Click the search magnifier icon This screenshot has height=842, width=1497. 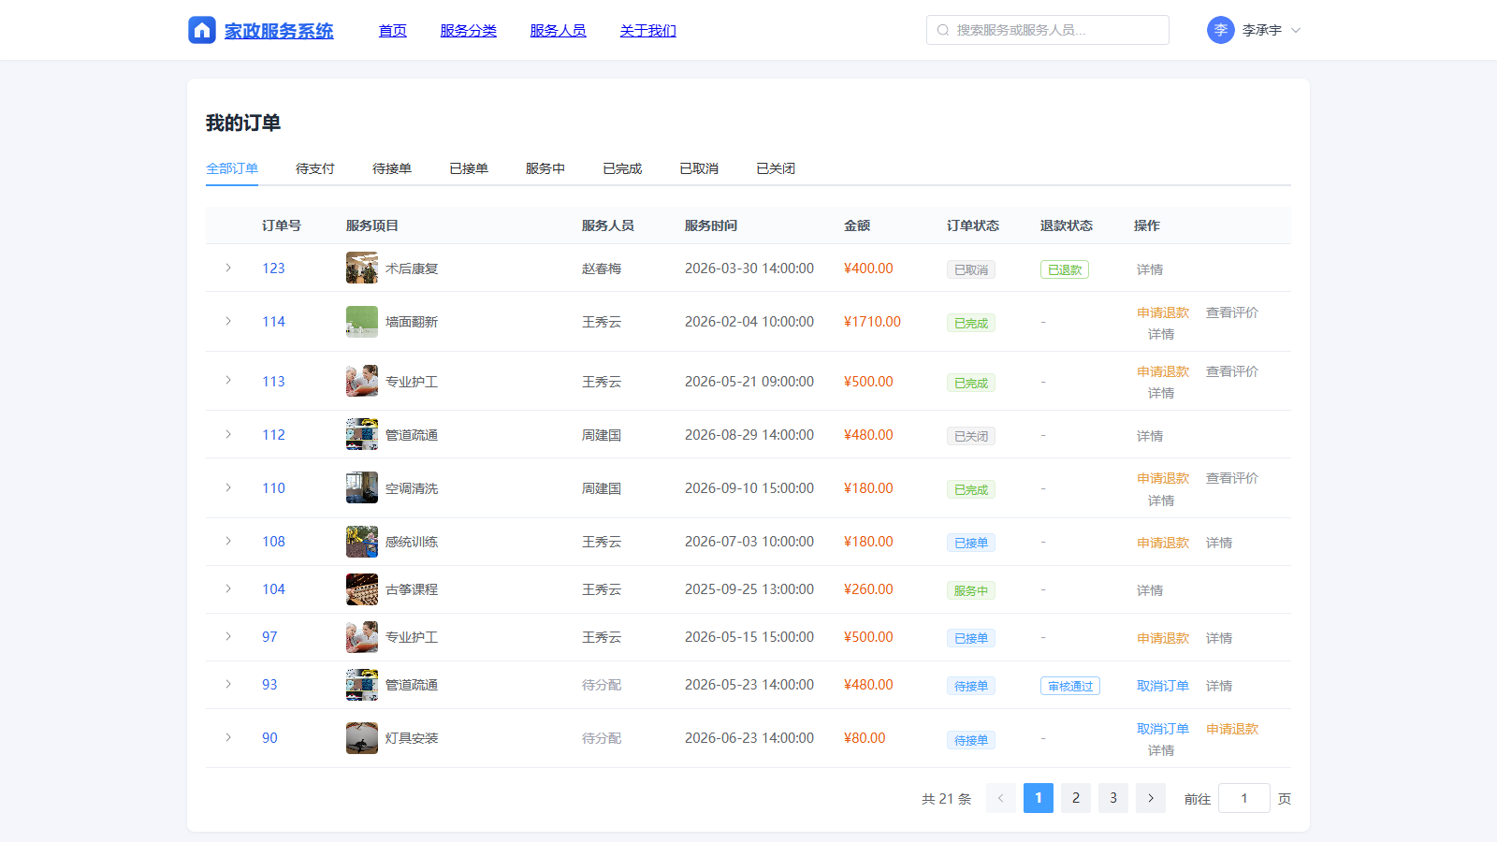click(x=943, y=30)
